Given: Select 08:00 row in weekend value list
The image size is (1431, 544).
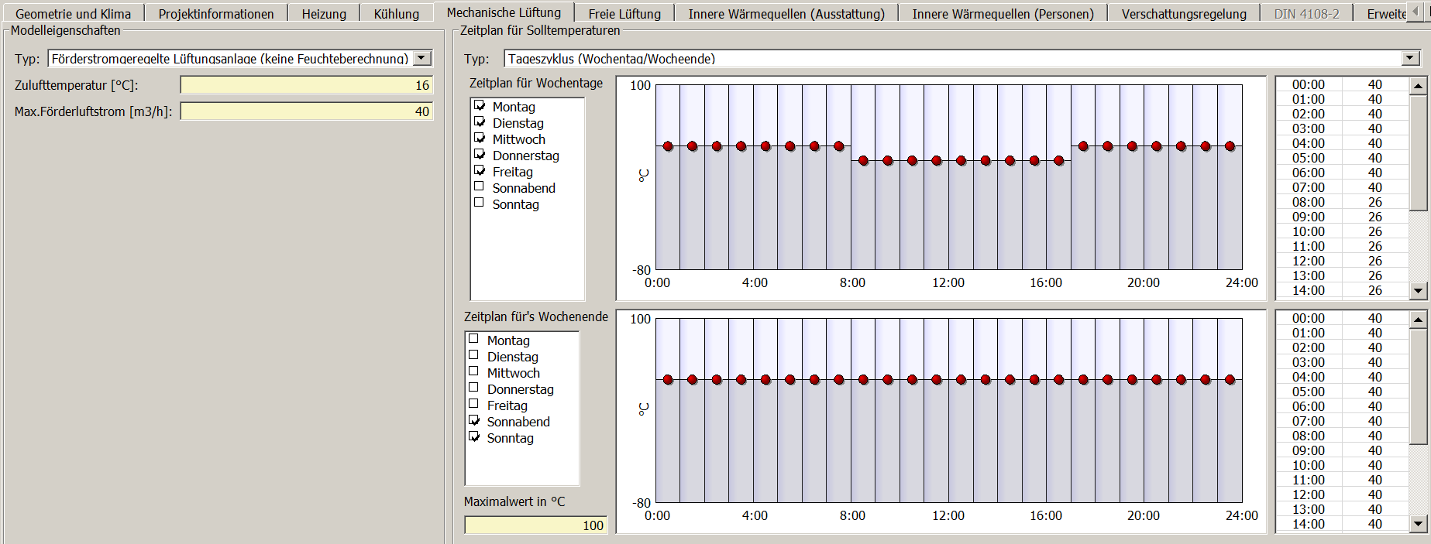Looking at the screenshot, I should (1342, 436).
